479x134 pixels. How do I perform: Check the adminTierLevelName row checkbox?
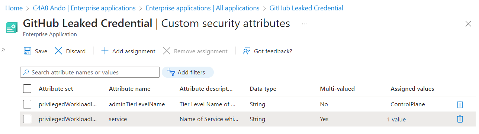pos(27,104)
